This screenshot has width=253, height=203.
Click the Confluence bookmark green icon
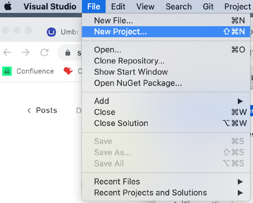click(7, 71)
